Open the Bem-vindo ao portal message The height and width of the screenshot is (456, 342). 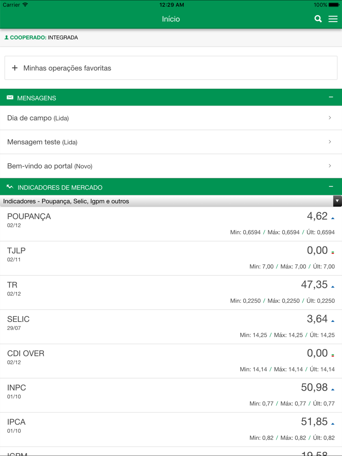tap(171, 166)
